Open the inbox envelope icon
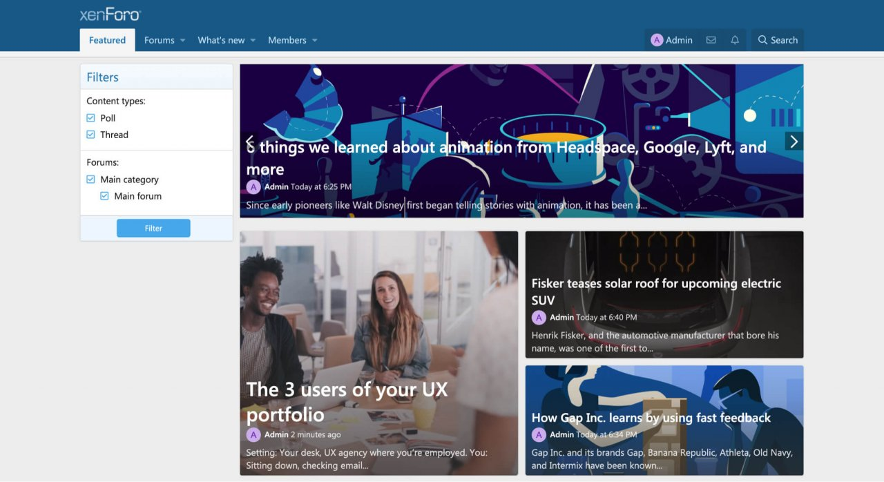Screen dimensions: 884x482 pos(711,40)
